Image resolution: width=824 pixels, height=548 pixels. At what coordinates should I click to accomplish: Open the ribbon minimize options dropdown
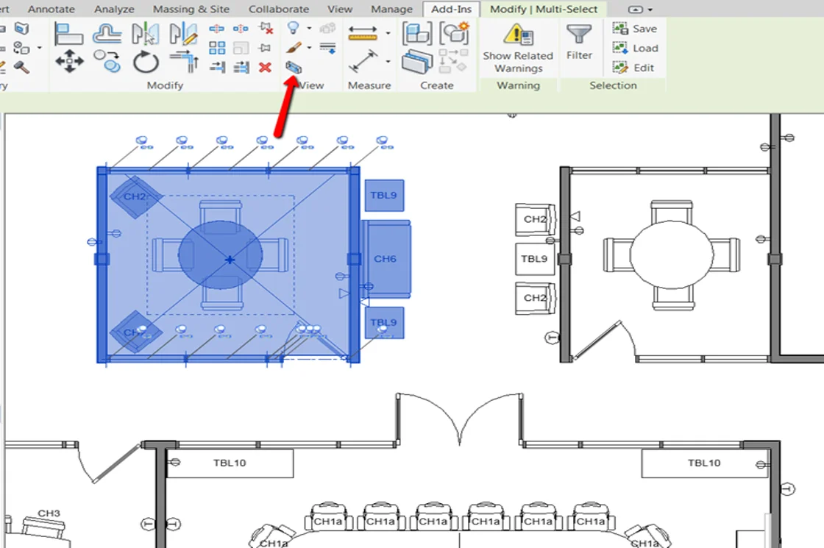651,10
